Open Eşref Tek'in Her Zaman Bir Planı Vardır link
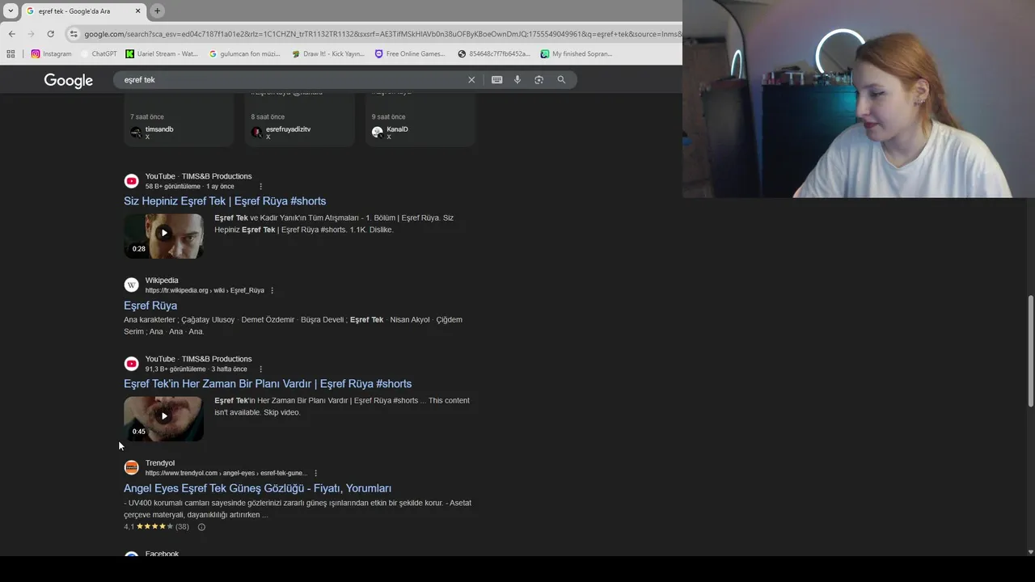This screenshot has height=582, width=1035. click(x=268, y=384)
